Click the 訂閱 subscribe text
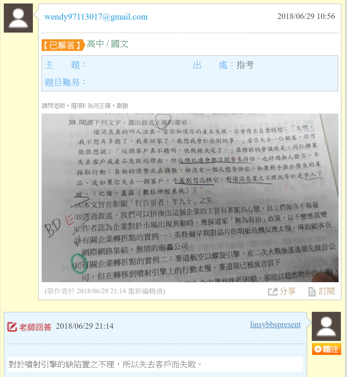Image resolution: width=347 pixels, height=377 pixels. click(327, 291)
